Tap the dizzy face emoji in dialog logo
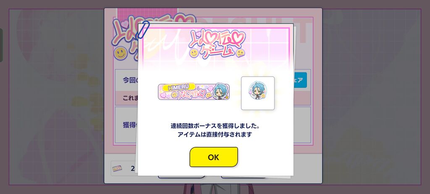430x194 pixels. pyautogui.click(x=240, y=53)
